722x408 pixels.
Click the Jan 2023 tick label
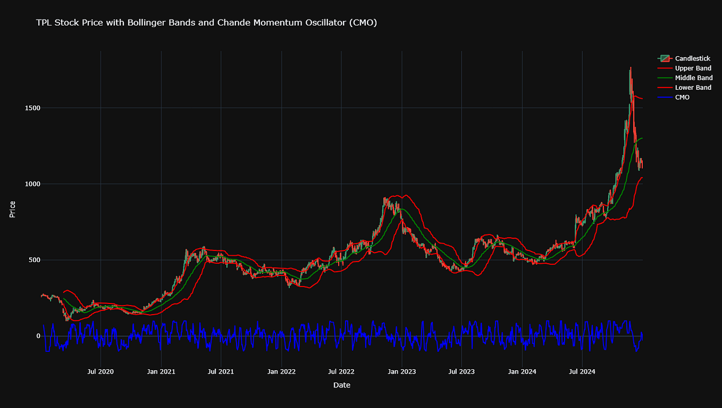point(401,372)
